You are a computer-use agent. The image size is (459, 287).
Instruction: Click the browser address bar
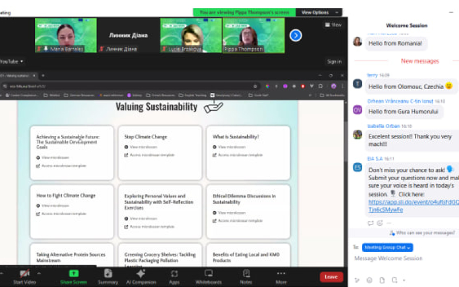tap(129, 86)
